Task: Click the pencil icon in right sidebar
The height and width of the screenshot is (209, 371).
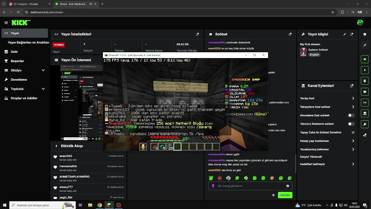Action: (x=365, y=45)
